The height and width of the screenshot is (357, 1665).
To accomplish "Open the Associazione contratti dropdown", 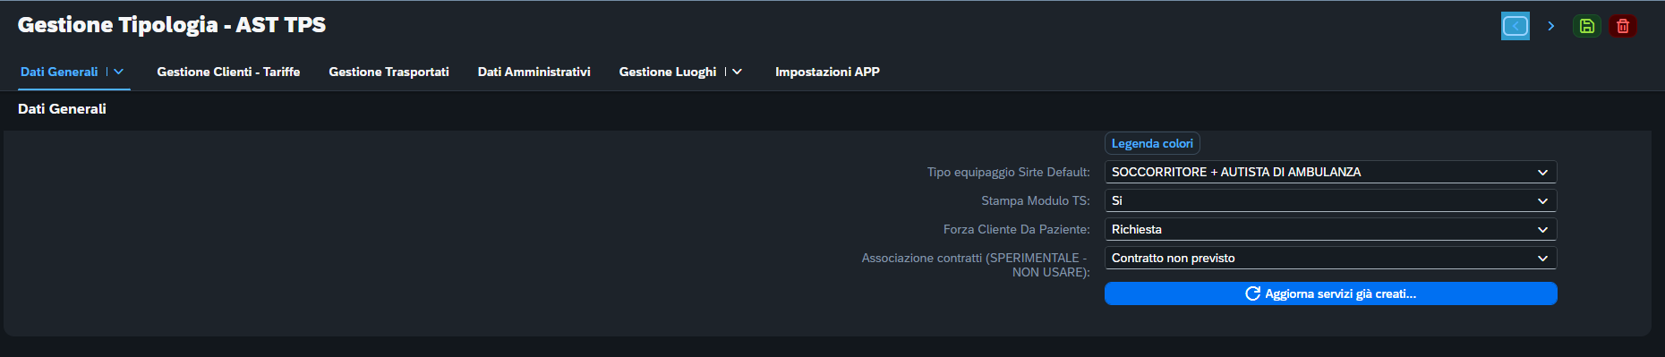I will coord(1330,258).
